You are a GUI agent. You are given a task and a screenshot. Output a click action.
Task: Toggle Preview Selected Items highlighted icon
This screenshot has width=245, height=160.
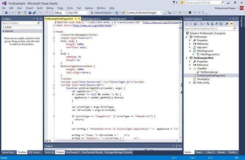click(x=231, y=24)
